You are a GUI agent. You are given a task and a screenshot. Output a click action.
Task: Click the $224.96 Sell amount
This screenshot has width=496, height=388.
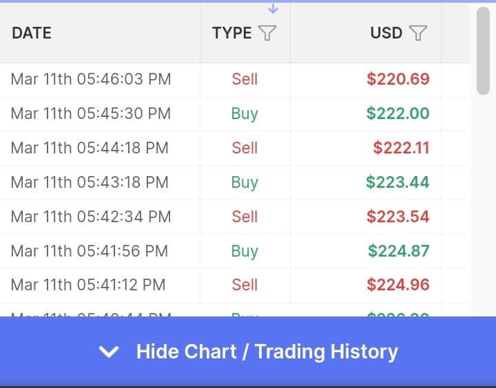398,285
